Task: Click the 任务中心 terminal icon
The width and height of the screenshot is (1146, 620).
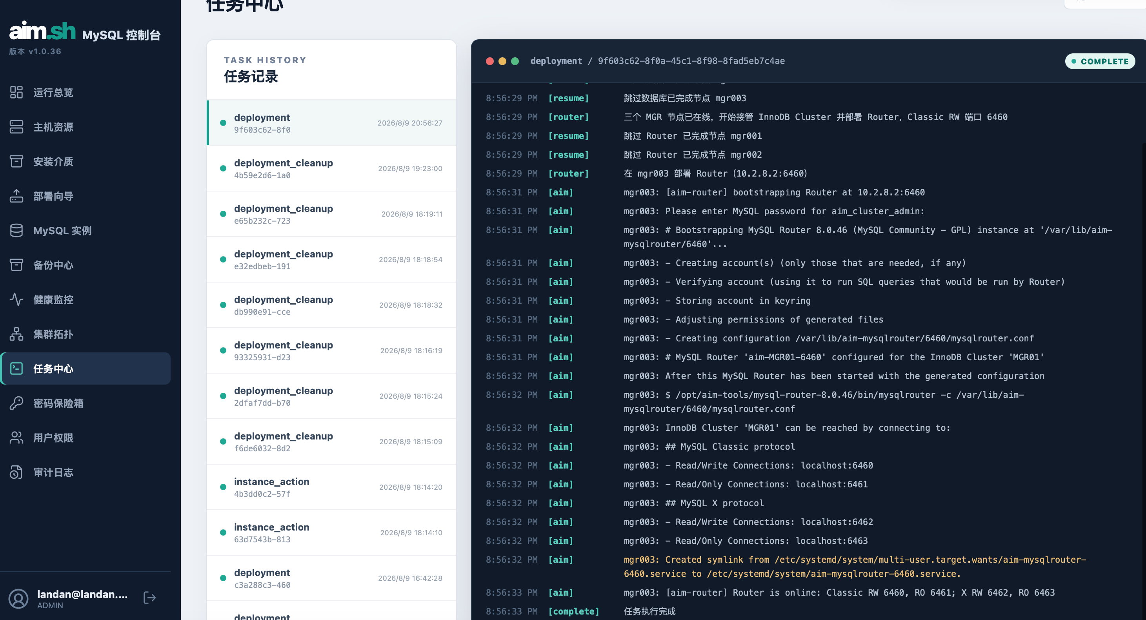Action: point(16,368)
